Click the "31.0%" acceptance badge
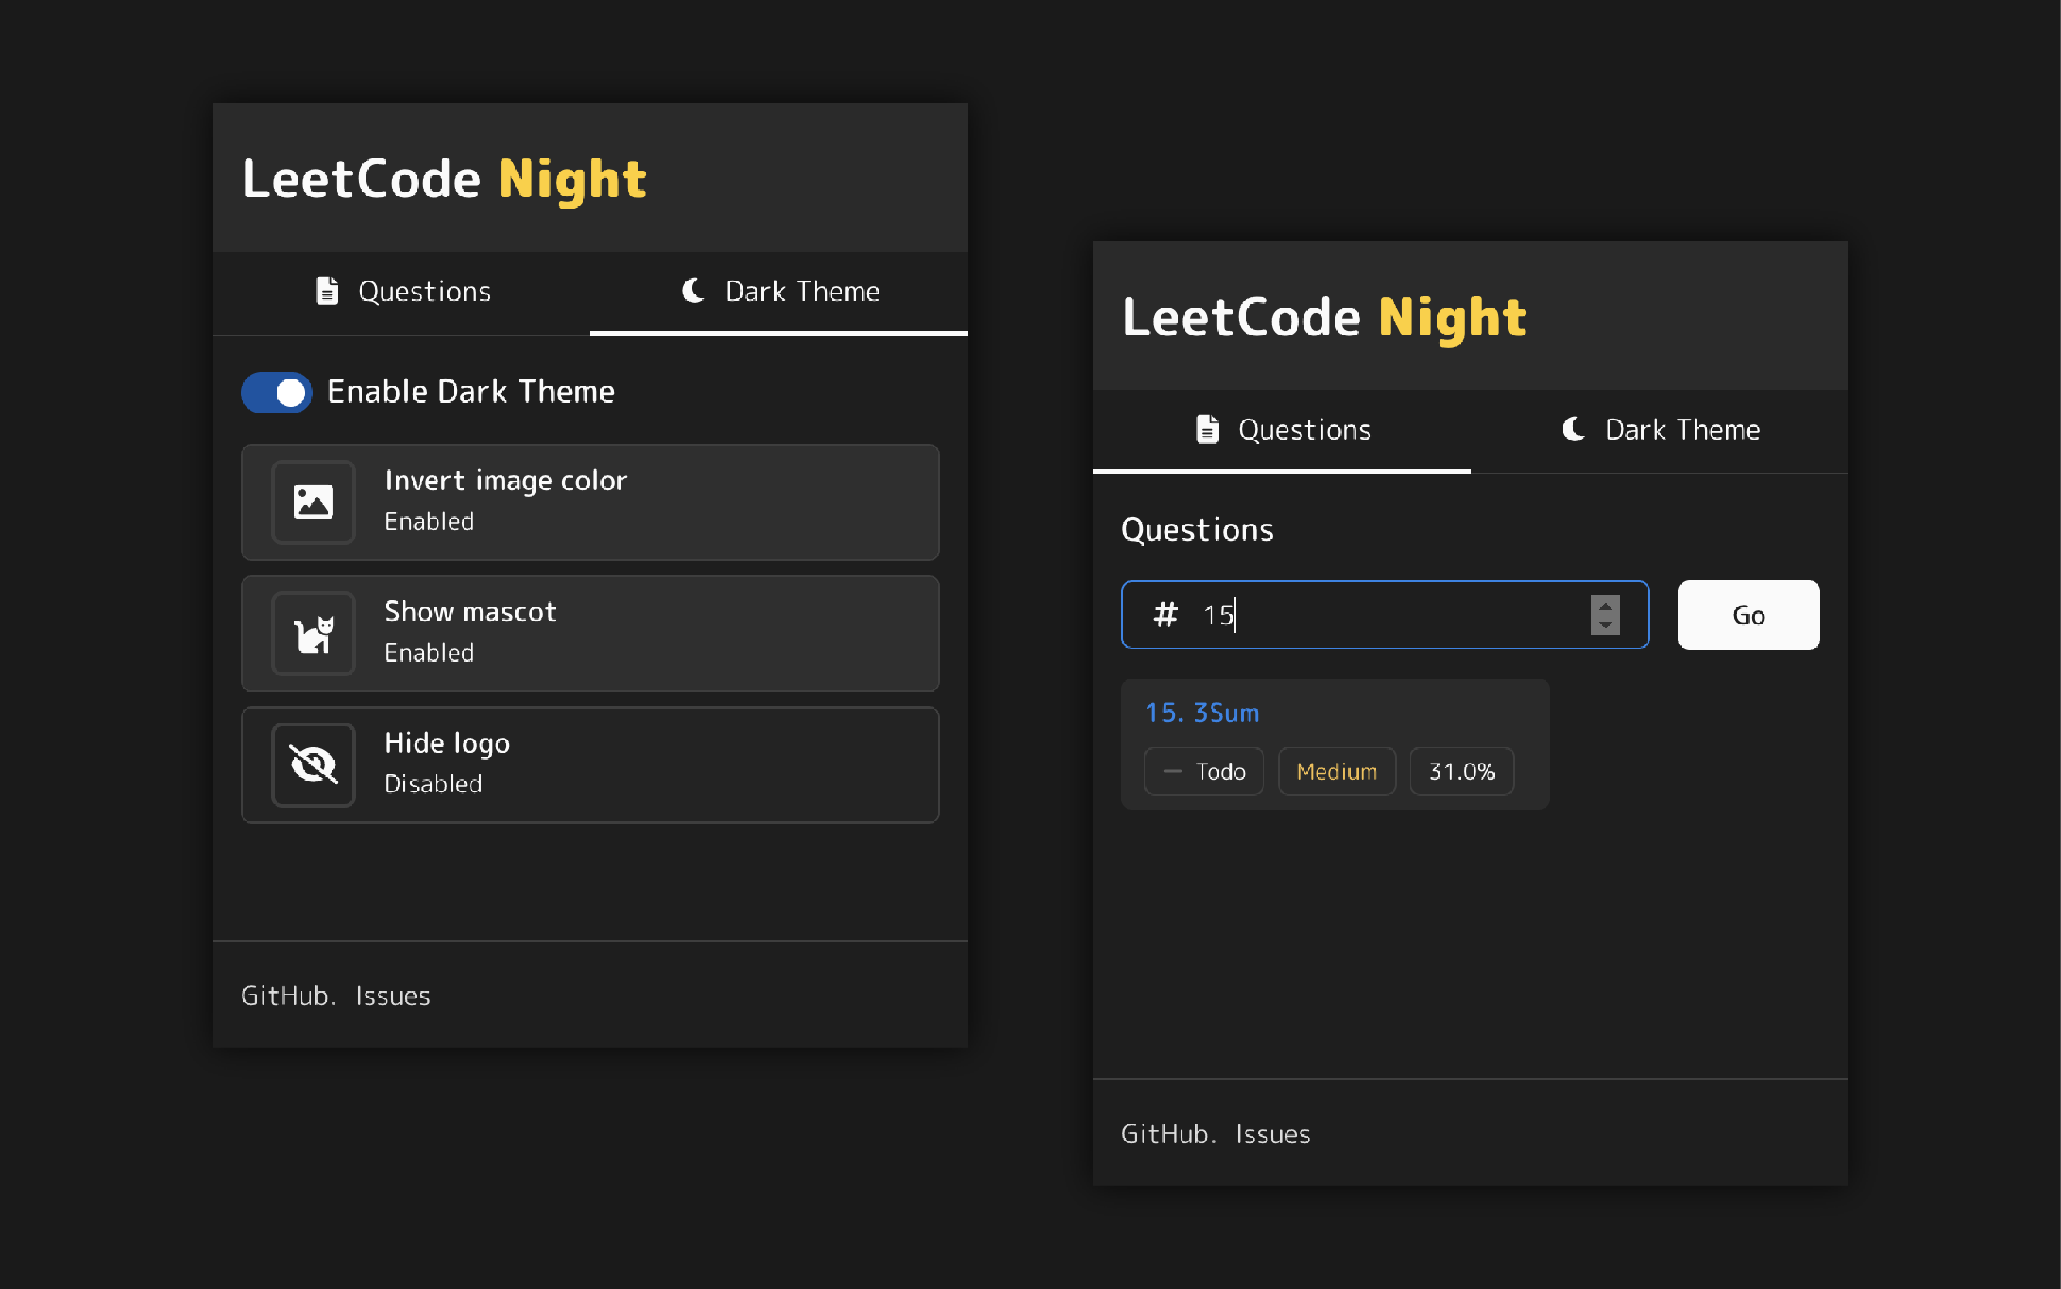This screenshot has height=1289, width=2061. [x=1462, y=770]
